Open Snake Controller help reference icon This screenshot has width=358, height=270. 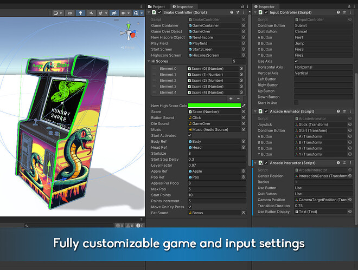(x=232, y=12)
